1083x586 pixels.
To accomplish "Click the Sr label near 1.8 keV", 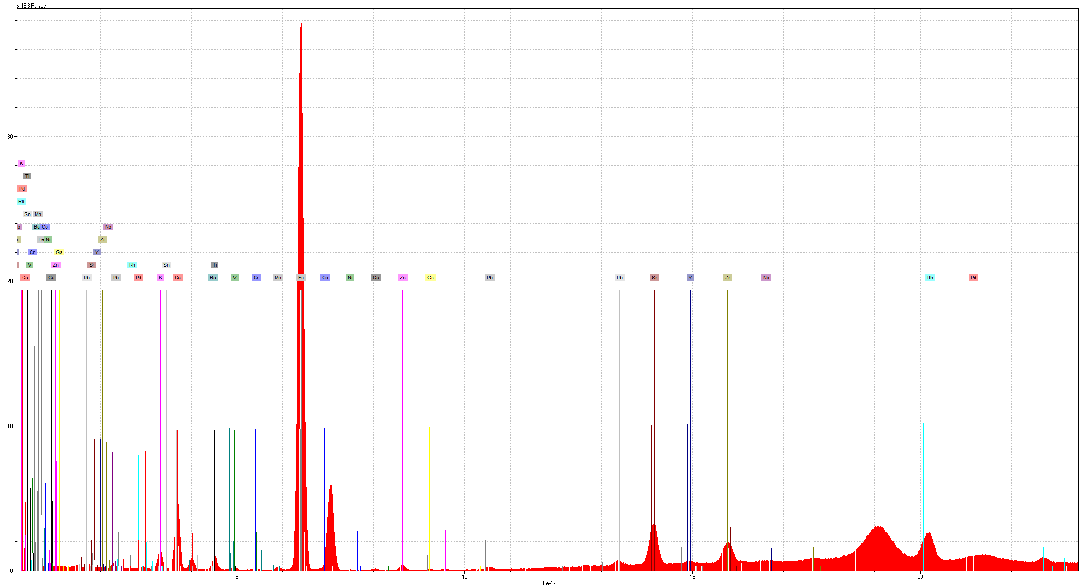I will tap(92, 265).
